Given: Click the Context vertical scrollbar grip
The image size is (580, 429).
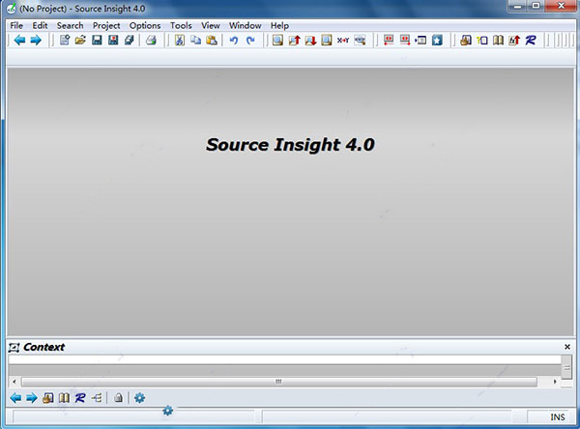Looking at the screenshot, I should pyautogui.click(x=566, y=367).
